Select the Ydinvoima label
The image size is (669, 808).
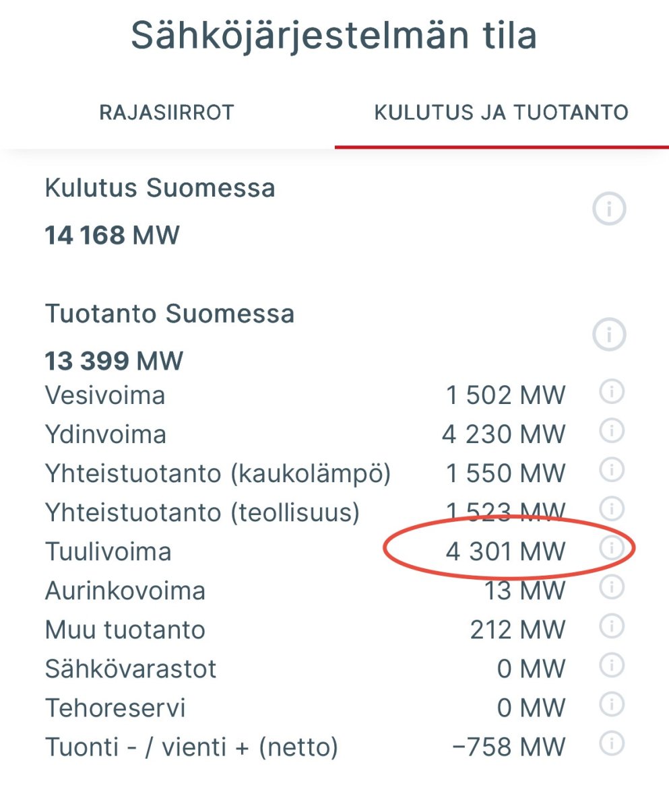coord(105,434)
